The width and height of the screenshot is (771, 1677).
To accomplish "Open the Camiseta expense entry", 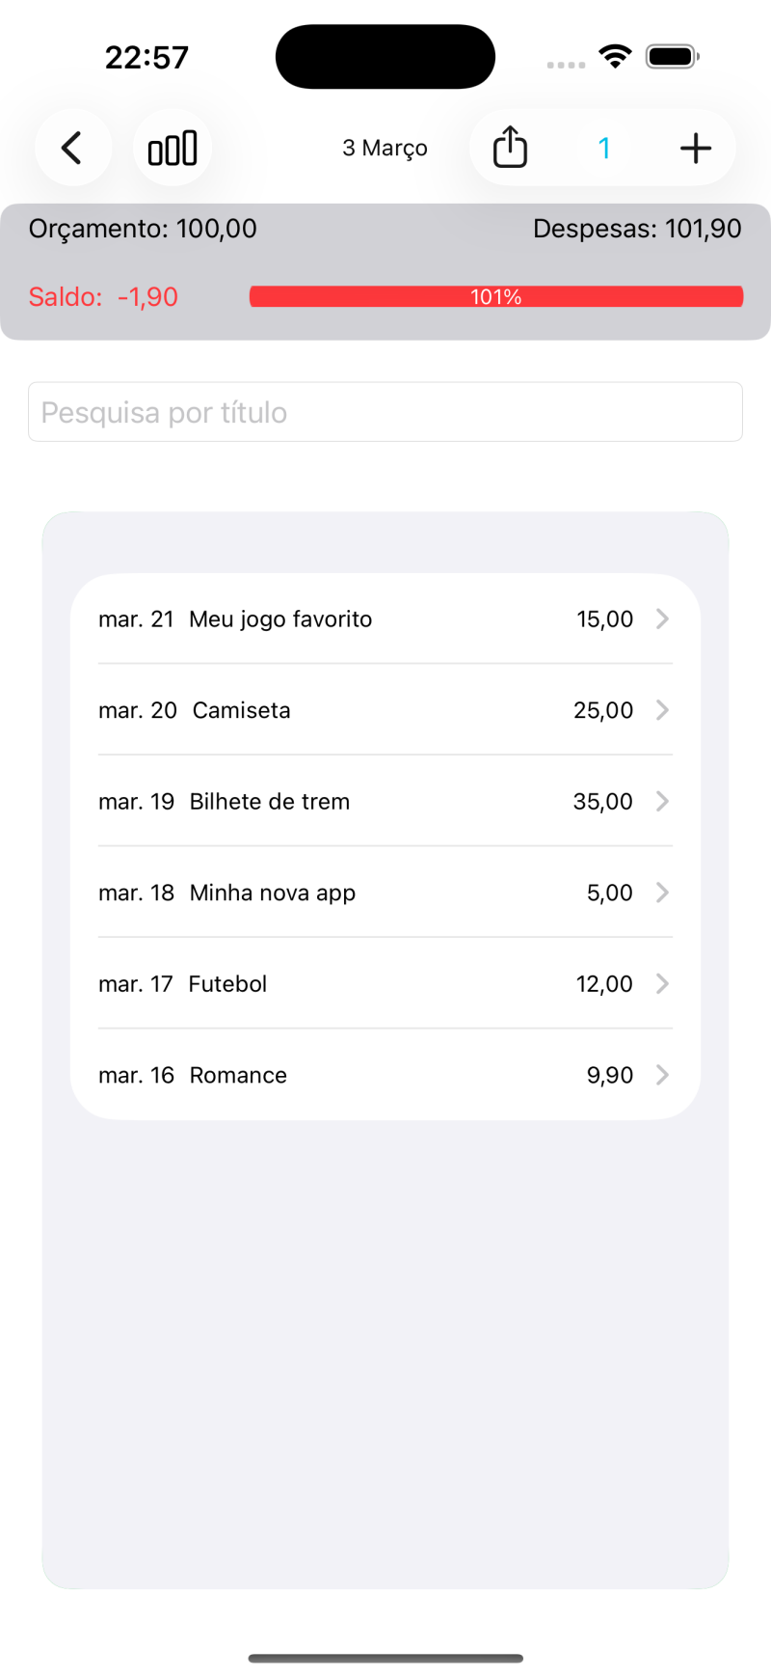I will pyautogui.click(x=241, y=711).
